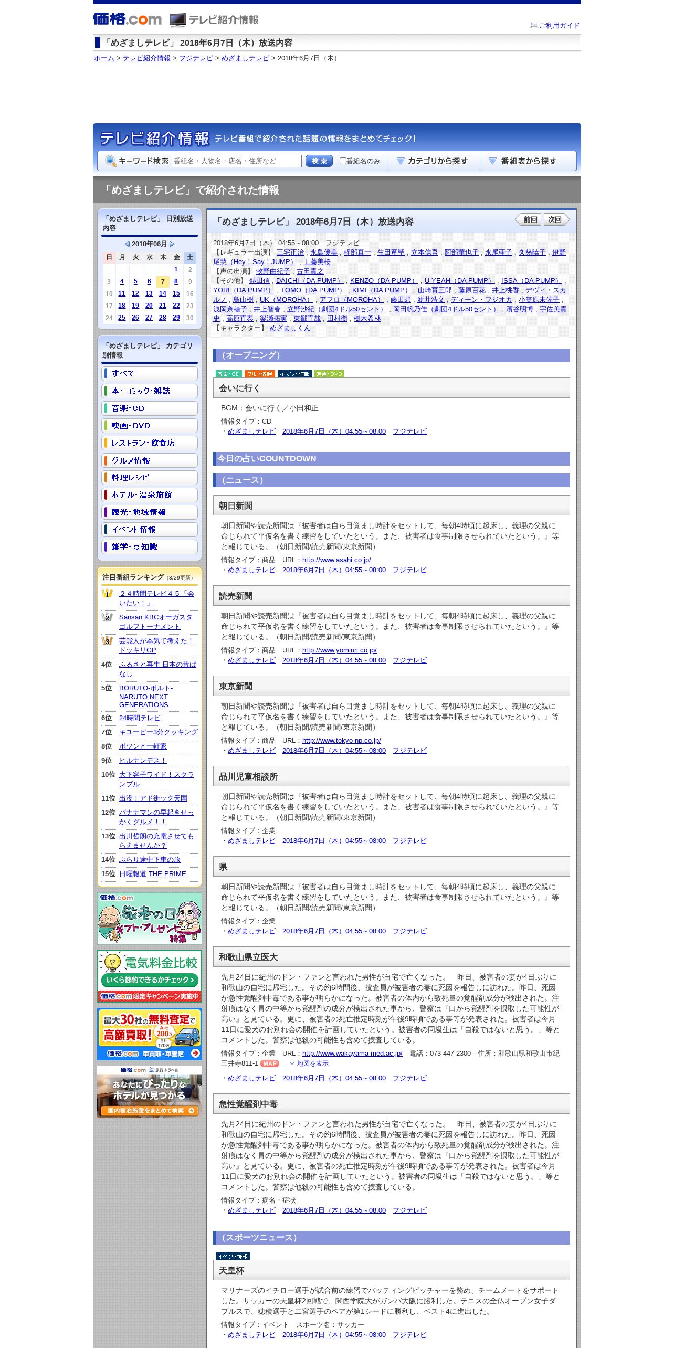The width and height of the screenshot is (674, 1348).
Task: Select the 本・コミック・雑誌 category
Action: click(150, 391)
